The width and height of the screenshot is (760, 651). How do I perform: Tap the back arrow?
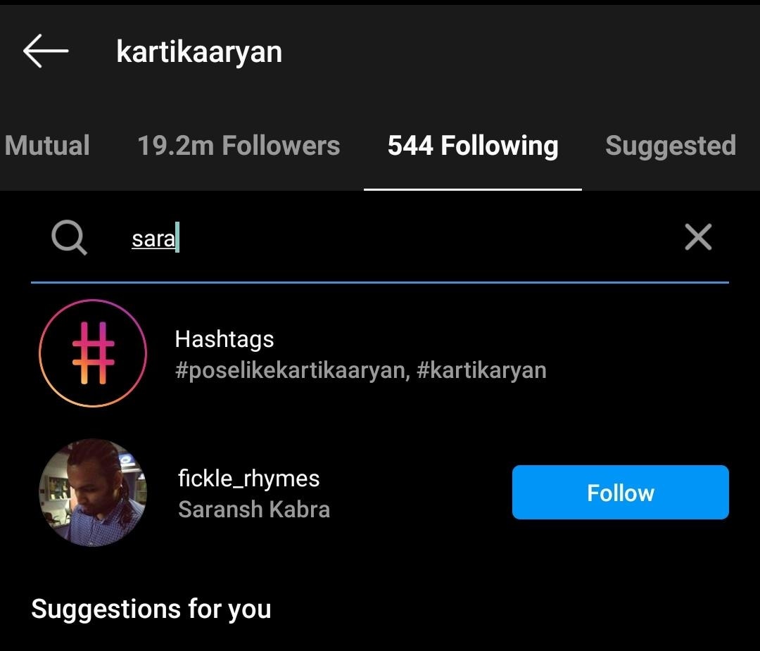pos(46,51)
